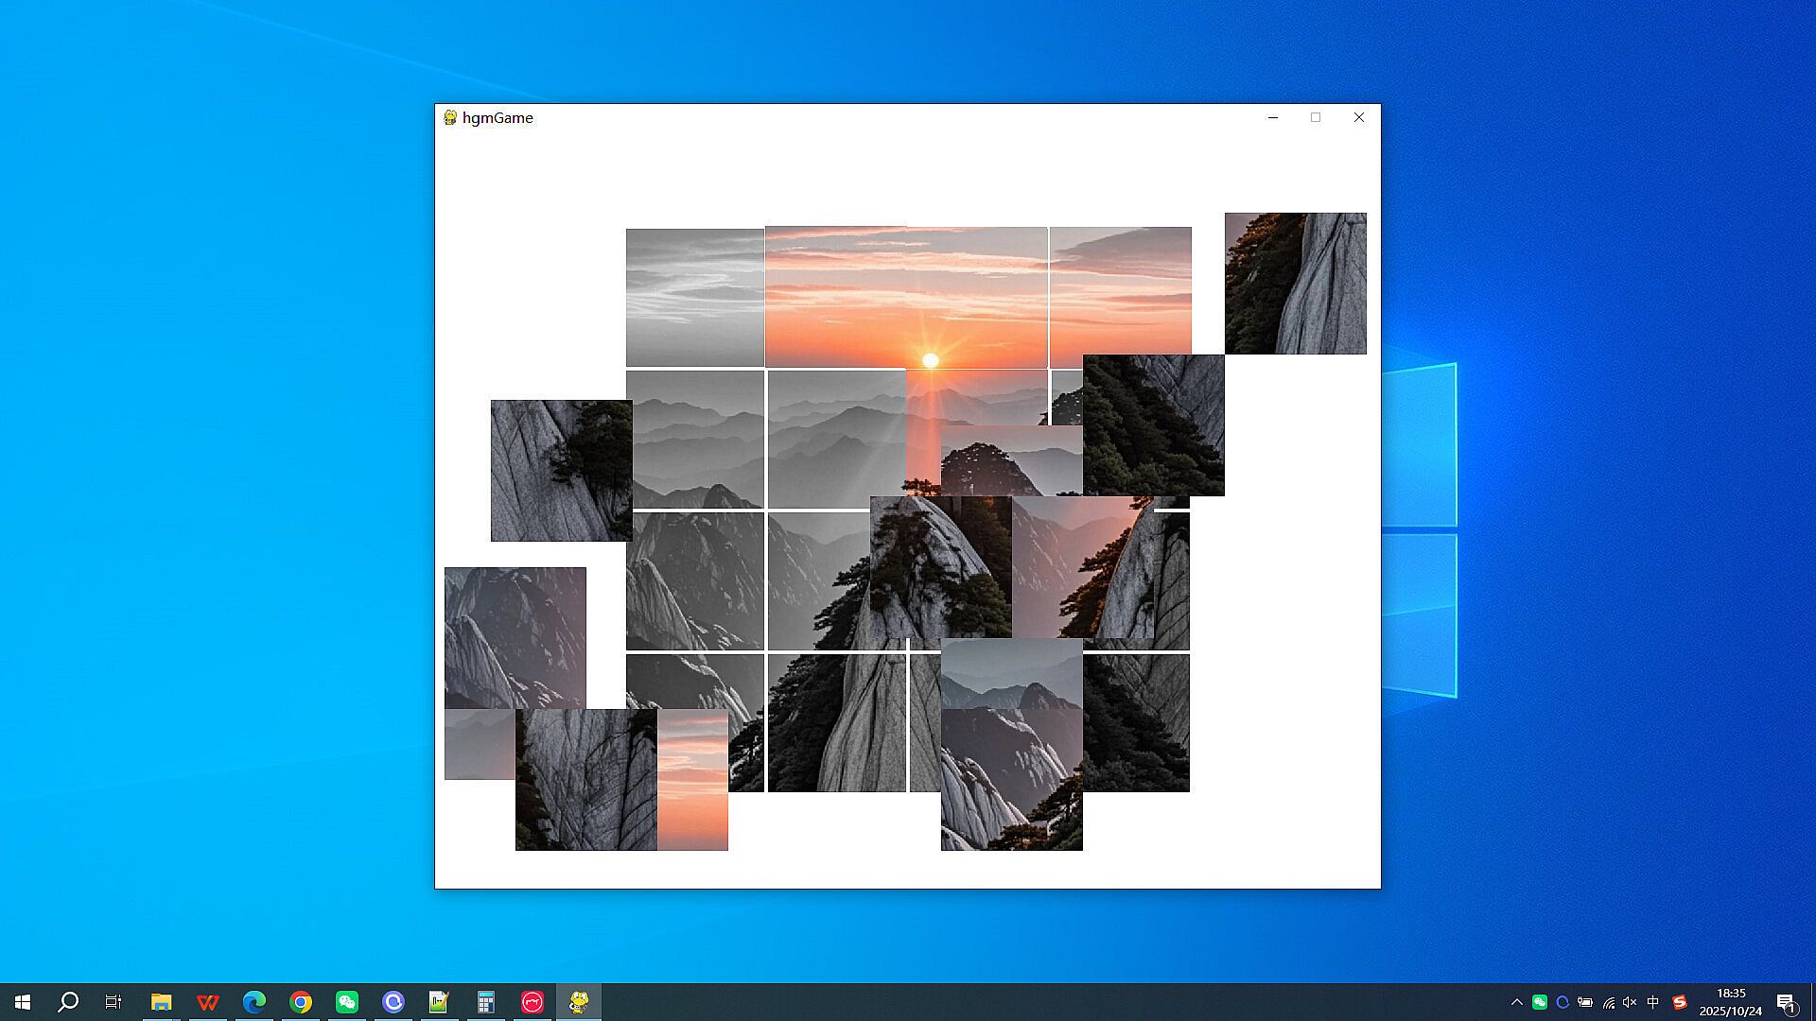Open File Explorer from taskbar
1816x1021 pixels.
coord(161,1002)
